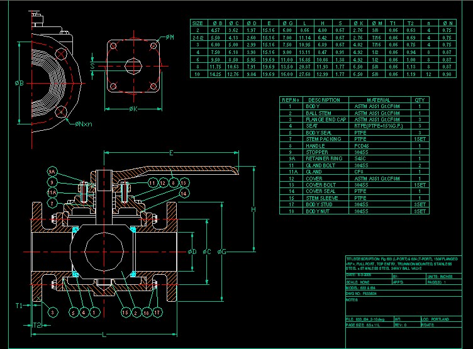Click the SIZE column header

pyautogui.click(x=198, y=23)
